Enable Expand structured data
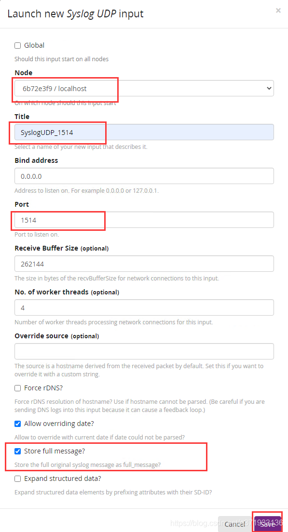288x532 pixels. (17, 479)
